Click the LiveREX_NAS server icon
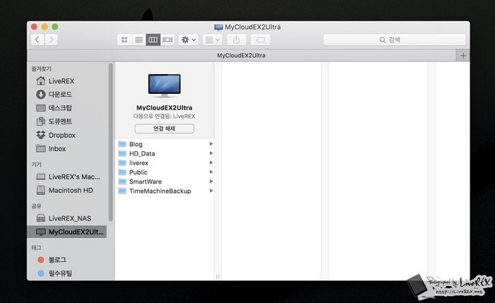The image size is (495, 303). 41,218
